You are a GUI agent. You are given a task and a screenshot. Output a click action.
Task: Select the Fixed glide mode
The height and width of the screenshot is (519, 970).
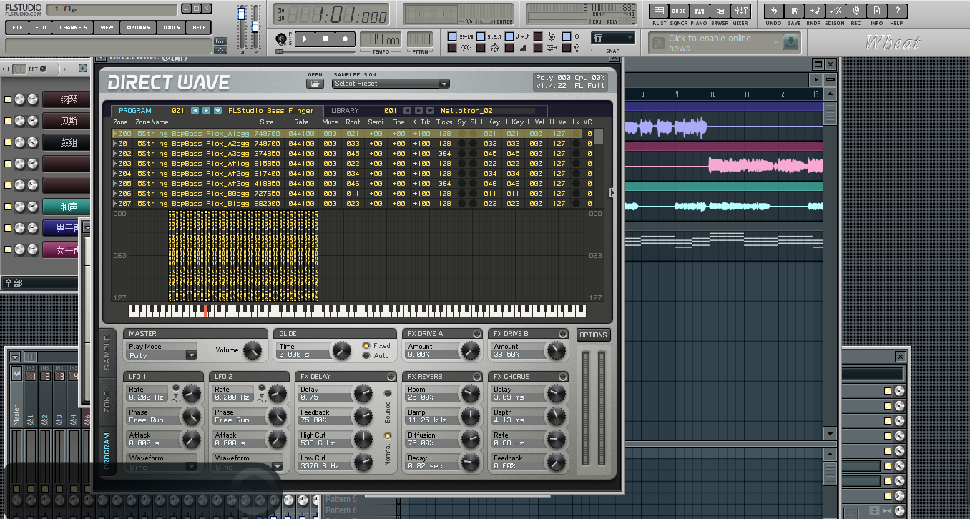coord(366,346)
